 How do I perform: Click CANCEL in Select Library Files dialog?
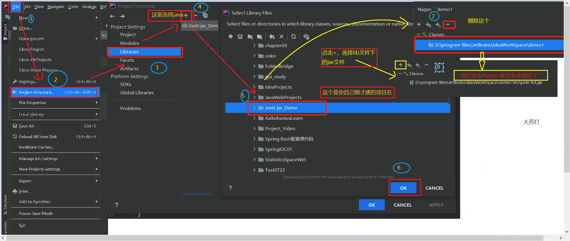click(434, 188)
